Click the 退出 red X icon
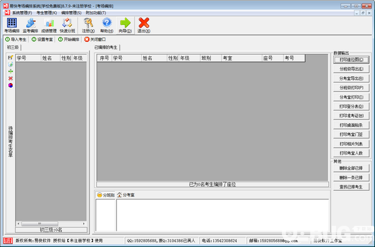375x247 pixels. 144,26
